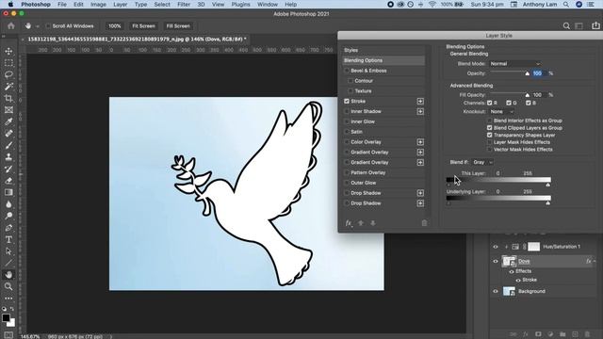
Task: Select the Eraser tool
Action: click(x=8, y=181)
